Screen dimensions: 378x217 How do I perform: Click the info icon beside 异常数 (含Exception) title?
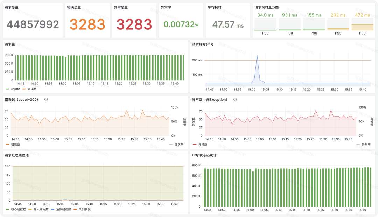(235, 99)
